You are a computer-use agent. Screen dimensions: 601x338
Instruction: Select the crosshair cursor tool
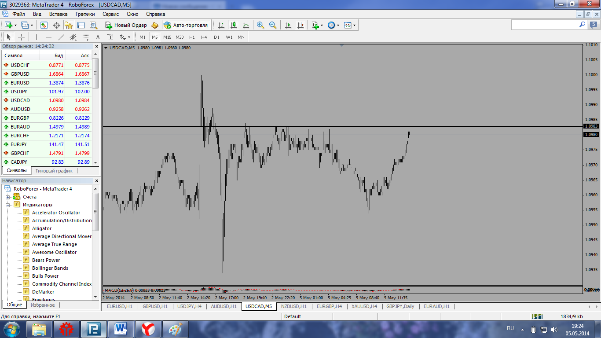(21, 37)
